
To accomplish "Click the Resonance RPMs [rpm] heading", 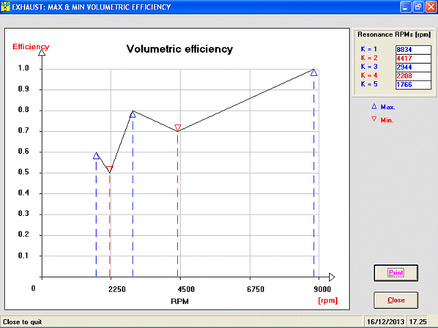I will (394, 35).
